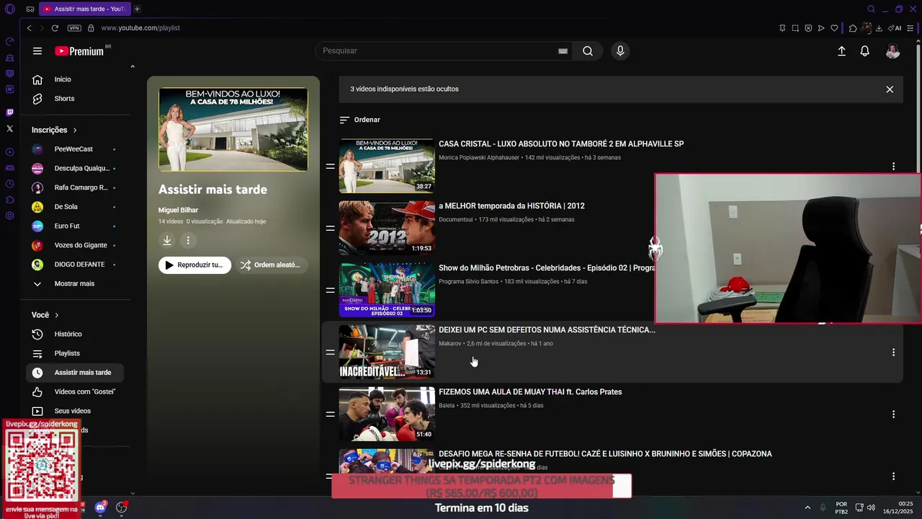Expand subscriptions with Mostrar mais
The image size is (922, 519).
(x=76, y=284)
